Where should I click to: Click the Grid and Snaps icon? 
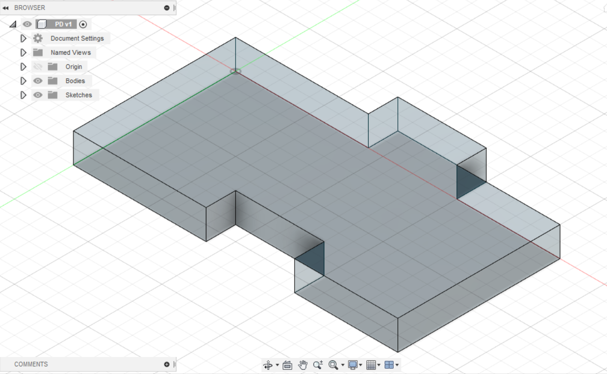pos(371,365)
